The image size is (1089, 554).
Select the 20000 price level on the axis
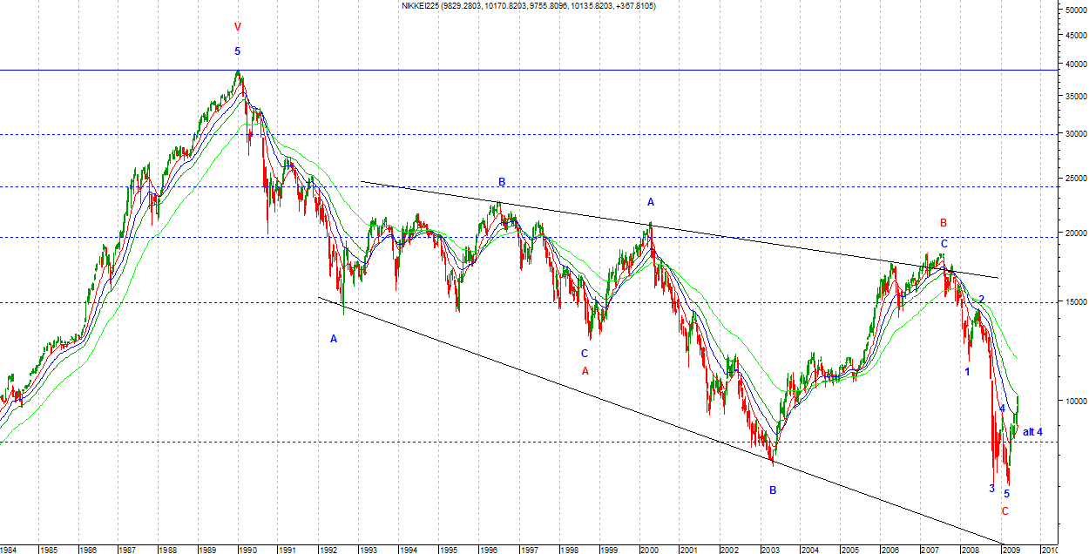pyautogui.click(x=1072, y=233)
